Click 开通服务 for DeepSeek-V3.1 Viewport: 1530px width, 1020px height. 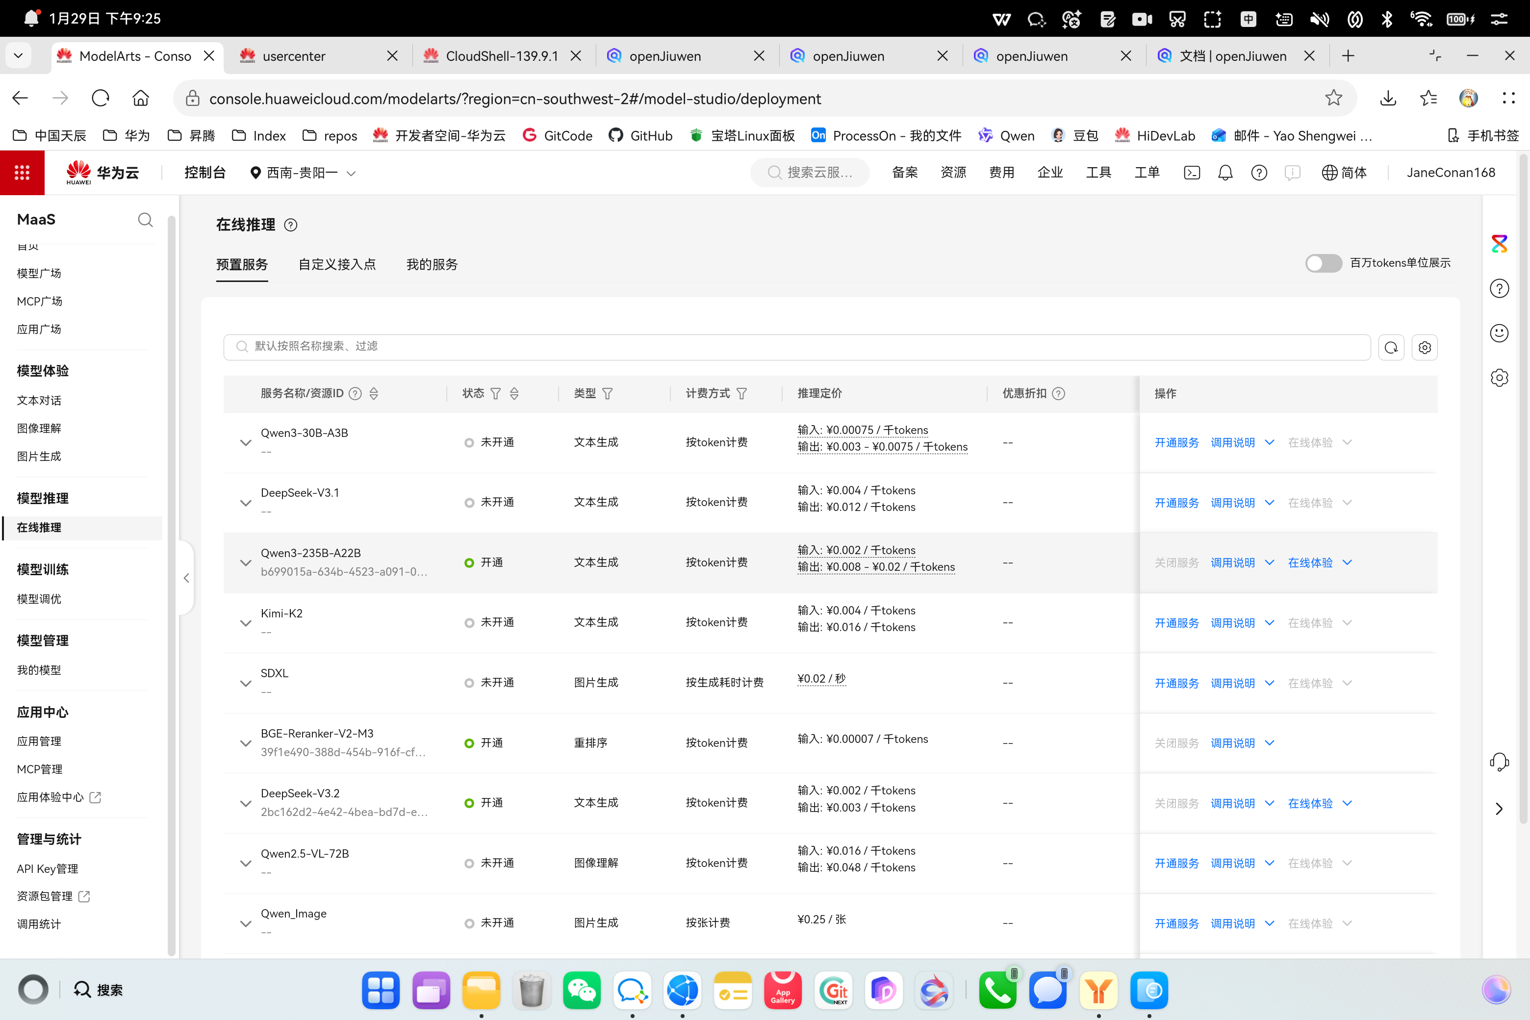(x=1176, y=503)
